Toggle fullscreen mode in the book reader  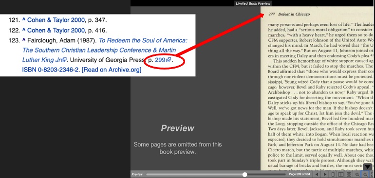(x=373, y=175)
